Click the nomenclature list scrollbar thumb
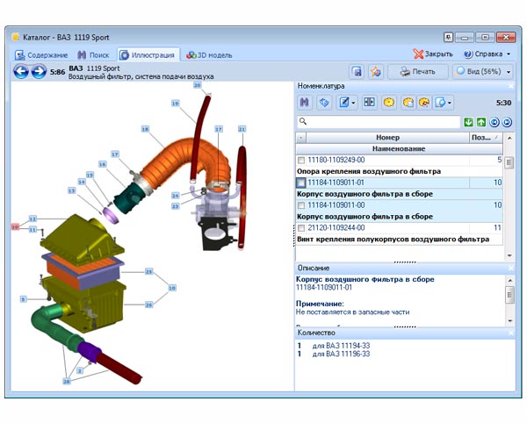The height and width of the screenshot is (423, 527). click(509, 163)
